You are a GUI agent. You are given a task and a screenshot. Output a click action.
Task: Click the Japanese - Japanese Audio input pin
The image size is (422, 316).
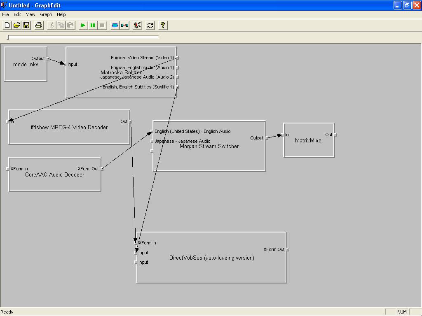(152, 142)
